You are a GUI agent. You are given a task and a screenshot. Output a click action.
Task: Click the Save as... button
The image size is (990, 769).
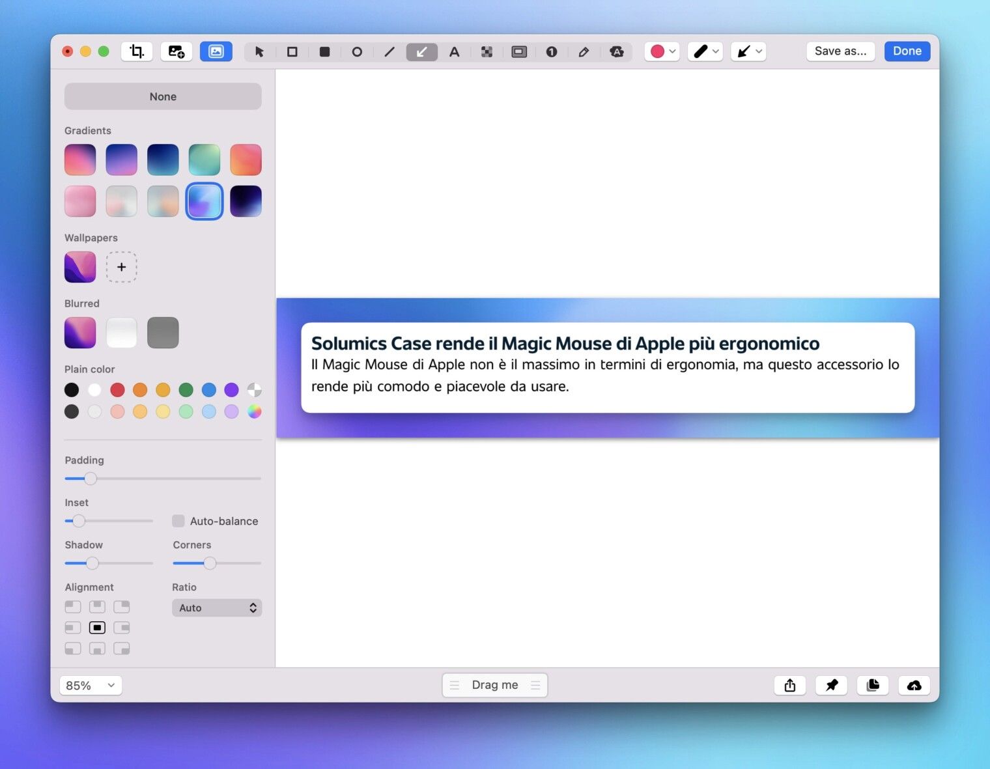tap(840, 51)
